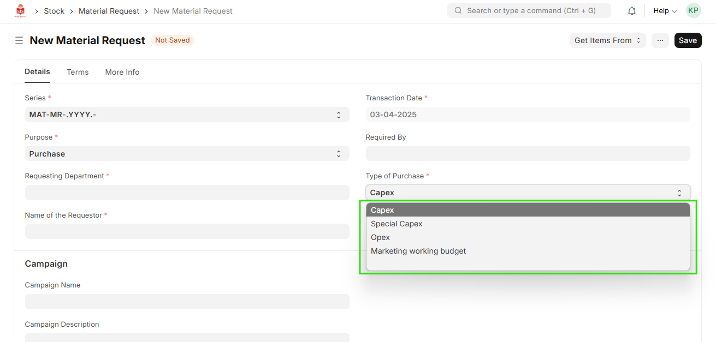Switch to the Terms tab
Image resolution: width=716 pixels, height=342 pixels.
78,72
